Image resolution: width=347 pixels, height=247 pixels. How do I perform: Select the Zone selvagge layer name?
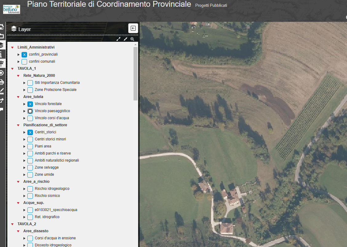[47, 167]
